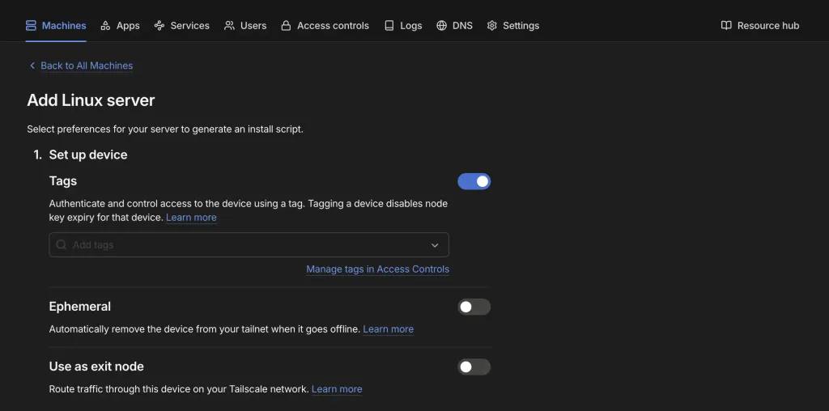Open the Users tab
The height and width of the screenshot is (411, 829).
click(x=245, y=25)
